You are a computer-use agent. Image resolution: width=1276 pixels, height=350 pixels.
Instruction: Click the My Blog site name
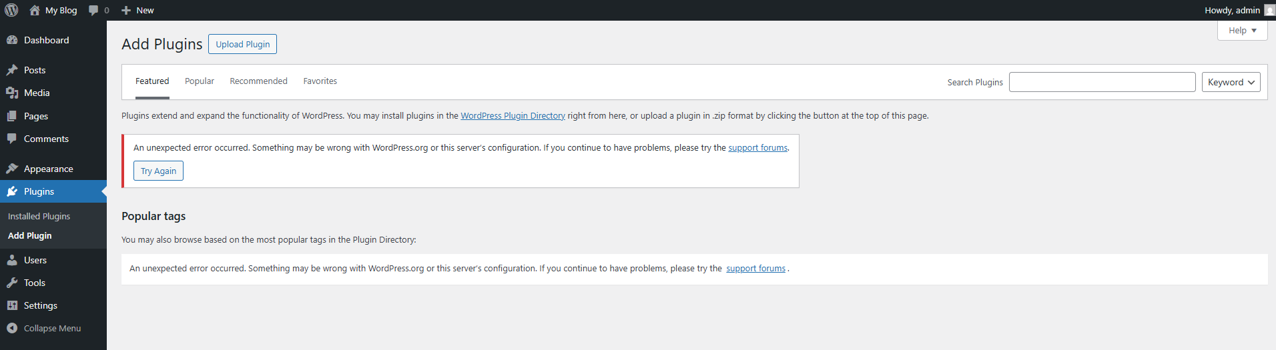point(61,10)
